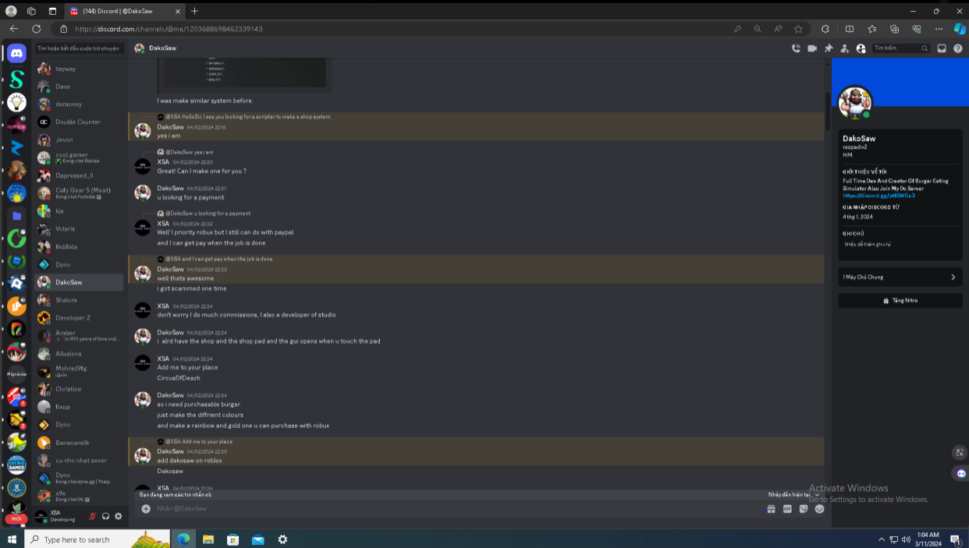This screenshot has height=548, width=969.
Task: Open the Allusions conversation
Action: (x=80, y=354)
